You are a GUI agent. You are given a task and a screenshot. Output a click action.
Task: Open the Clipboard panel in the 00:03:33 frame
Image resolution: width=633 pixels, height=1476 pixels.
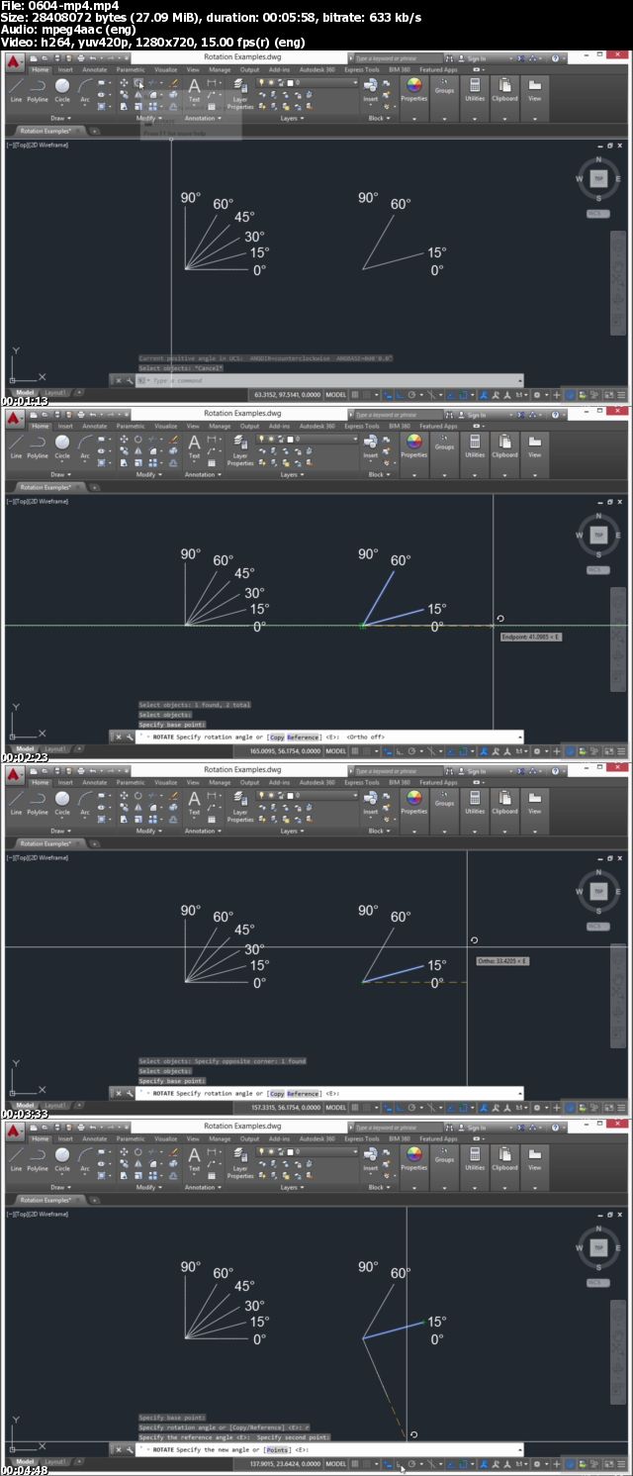coord(504,802)
